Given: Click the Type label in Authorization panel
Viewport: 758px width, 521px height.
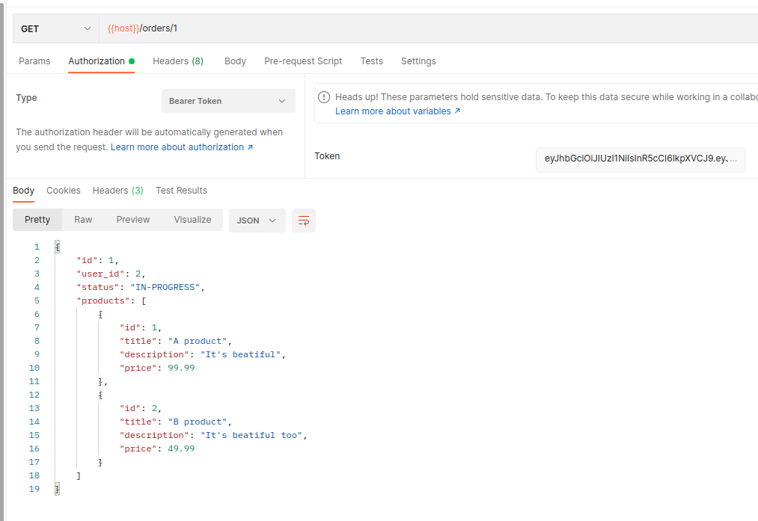Looking at the screenshot, I should click(27, 98).
